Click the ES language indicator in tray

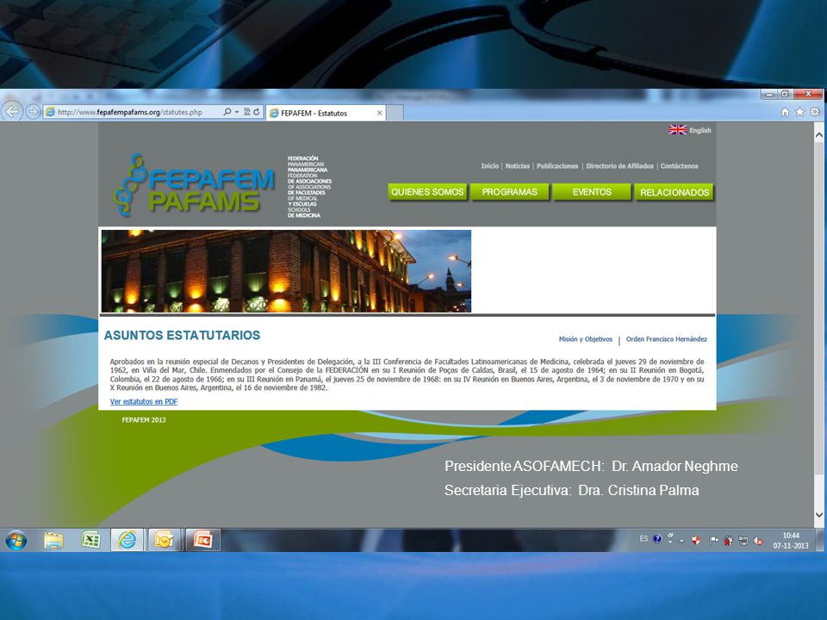point(644,539)
